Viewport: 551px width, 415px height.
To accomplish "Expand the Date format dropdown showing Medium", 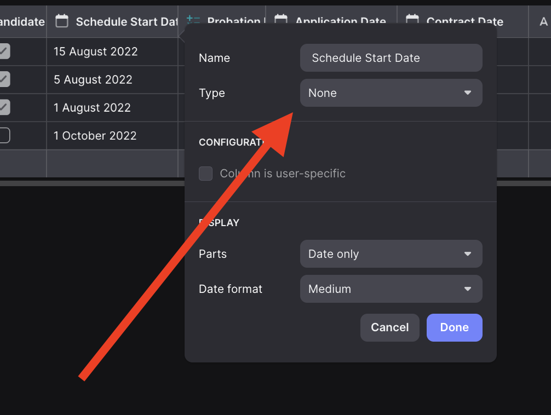I will tap(391, 289).
